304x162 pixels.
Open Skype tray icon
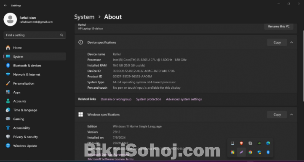tap(250, 143)
